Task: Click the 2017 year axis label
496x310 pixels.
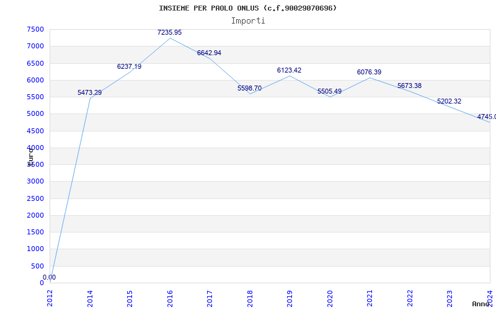Action: [x=210, y=298]
